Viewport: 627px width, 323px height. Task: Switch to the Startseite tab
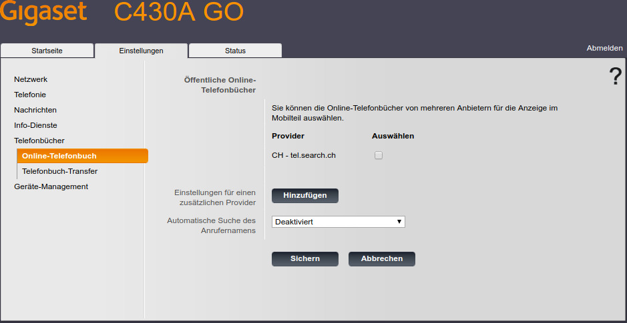[x=47, y=51]
